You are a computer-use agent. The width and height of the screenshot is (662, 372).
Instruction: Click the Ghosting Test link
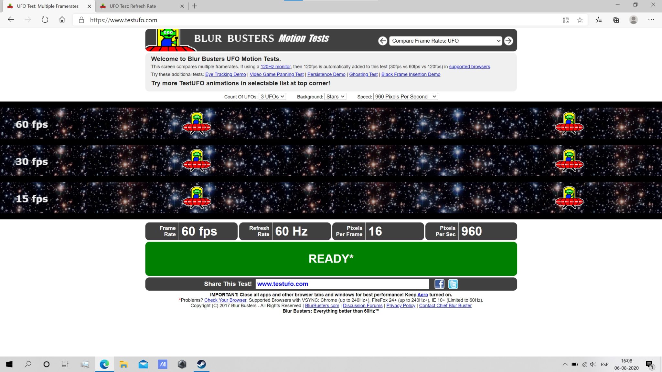tap(363, 74)
